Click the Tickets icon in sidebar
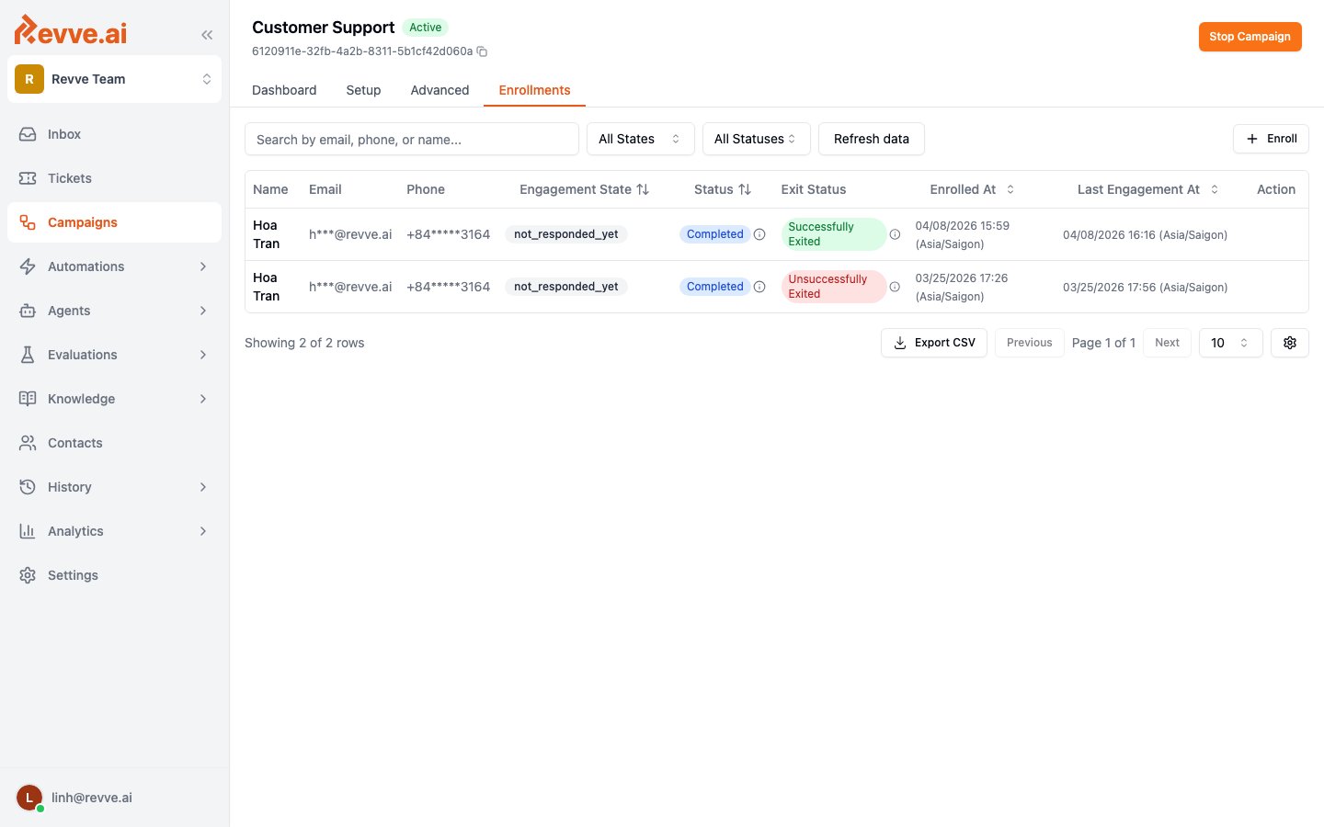This screenshot has width=1324, height=827. [x=28, y=178]
